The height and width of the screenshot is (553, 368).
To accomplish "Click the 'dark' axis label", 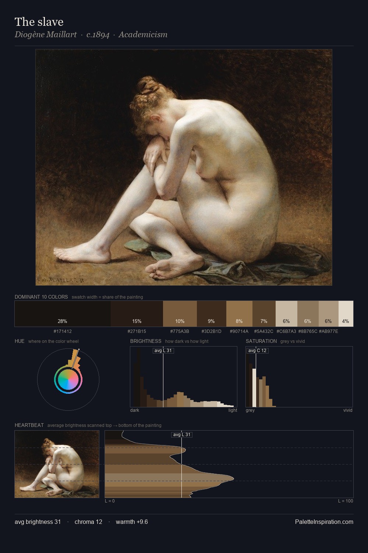I will [135, 410].
